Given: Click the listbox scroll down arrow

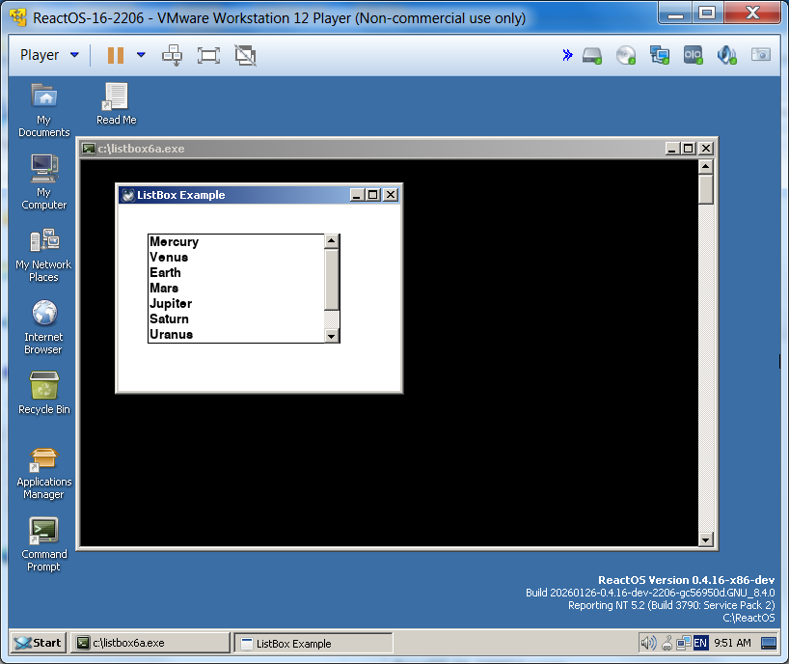Looking at the screenshot, I should pyautogui.click(x=332, y=336).
